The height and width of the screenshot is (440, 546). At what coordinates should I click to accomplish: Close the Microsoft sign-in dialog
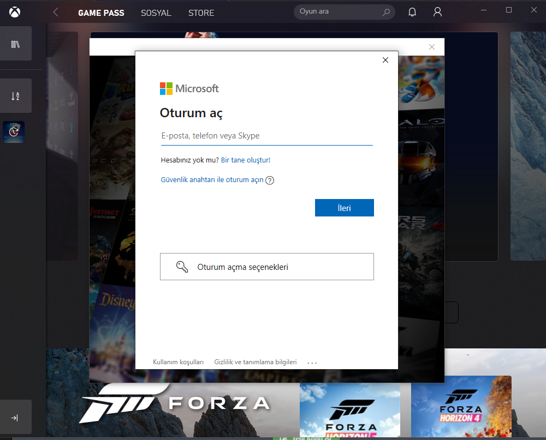(385, 60)
